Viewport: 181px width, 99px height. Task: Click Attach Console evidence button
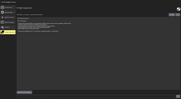(x=24, y=92)
